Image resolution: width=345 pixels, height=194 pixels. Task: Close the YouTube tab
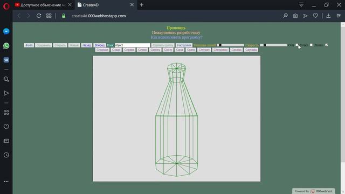pyautogui.click(x=70, y=5)
